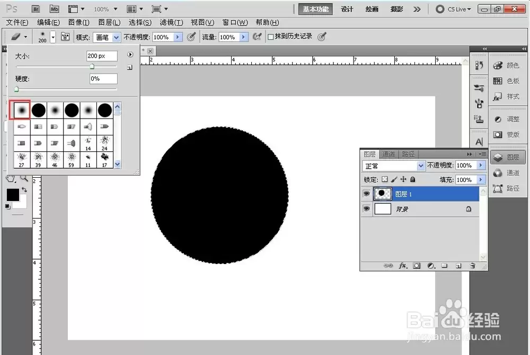
Task: Create new brush preset from this brush
Action: [130, 68]
